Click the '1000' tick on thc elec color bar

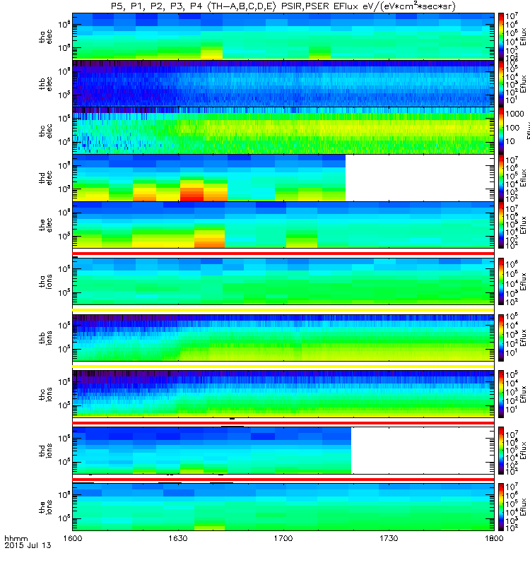(x=514, y=114)
